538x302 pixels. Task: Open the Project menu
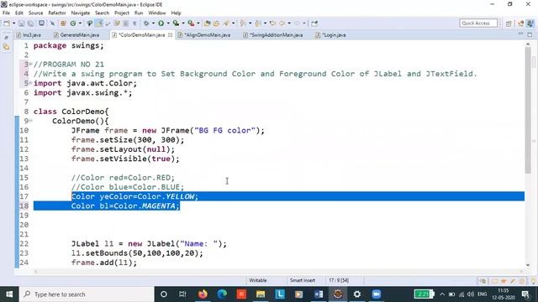click(x=122, y=13)
